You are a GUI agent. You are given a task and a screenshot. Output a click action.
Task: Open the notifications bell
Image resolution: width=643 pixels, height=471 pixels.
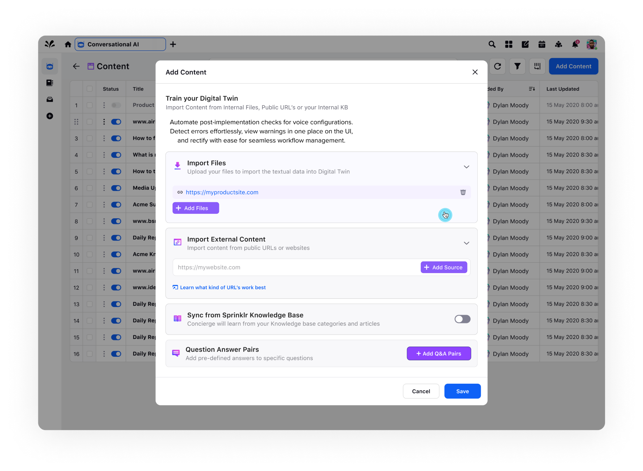575,44
